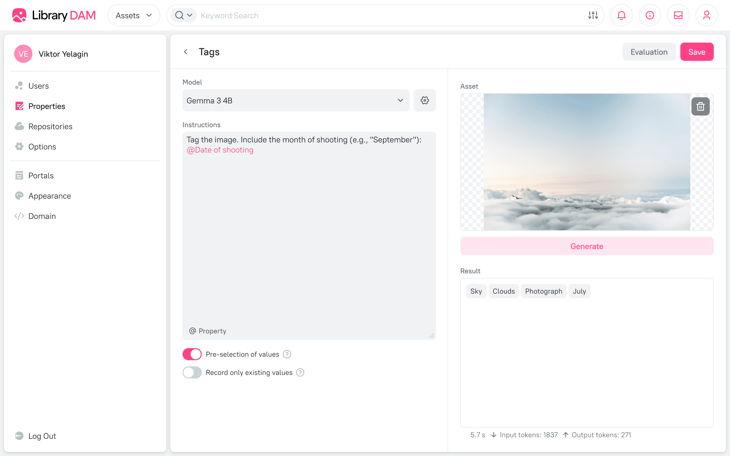Viewport: 730px width, 456px height.
Task: Delete the asset with trash icon
Action: coord(700,107)
